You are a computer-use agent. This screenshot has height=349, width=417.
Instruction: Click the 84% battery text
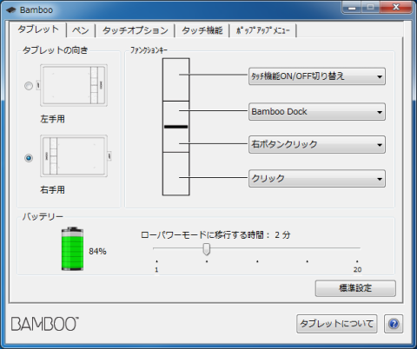pos(97,251)
